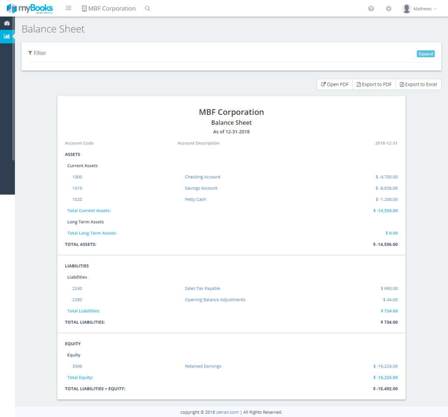Click Total Current Assets label
This screenshot has height=417, width=448.
89,211
